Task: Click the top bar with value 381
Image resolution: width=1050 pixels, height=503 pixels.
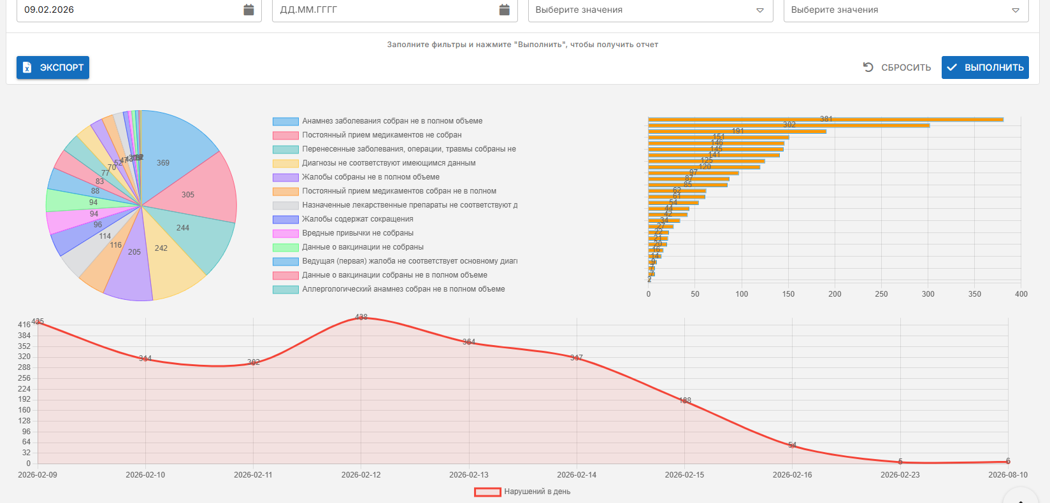Action: click(x=825, y=120)
